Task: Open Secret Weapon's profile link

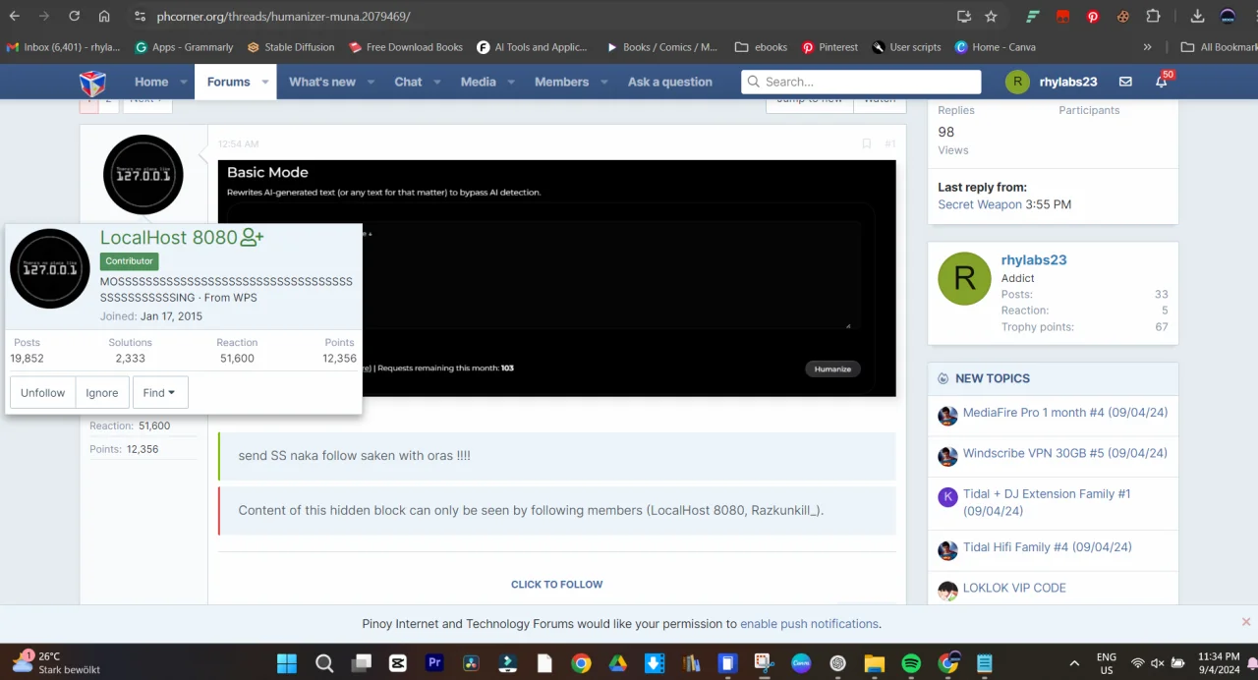Action: coord(980,204)
